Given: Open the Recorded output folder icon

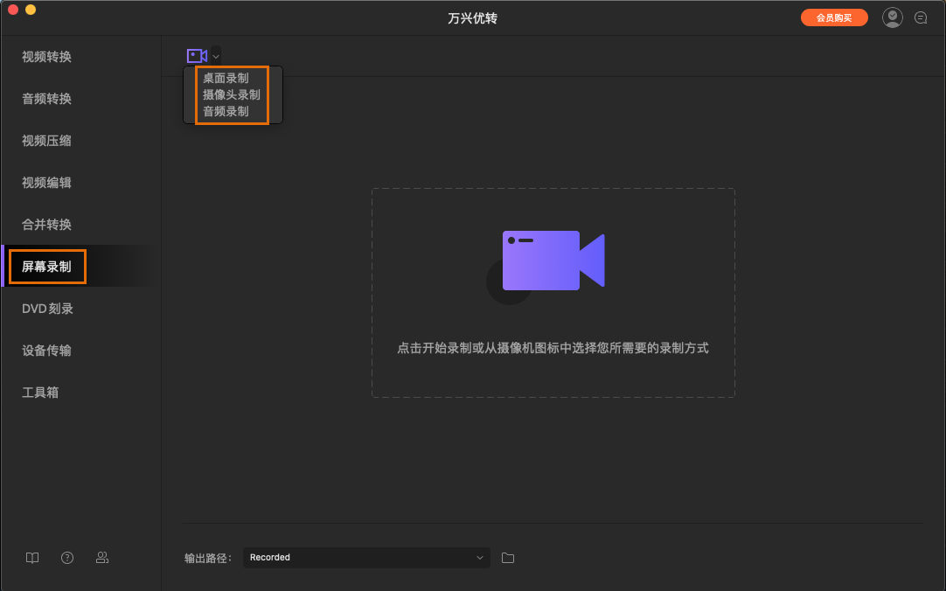Looking at the screenshot, I should (508, 557).
